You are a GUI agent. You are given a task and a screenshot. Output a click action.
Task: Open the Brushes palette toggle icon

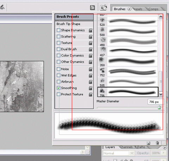pyautogui.click(x=92, y=8)
